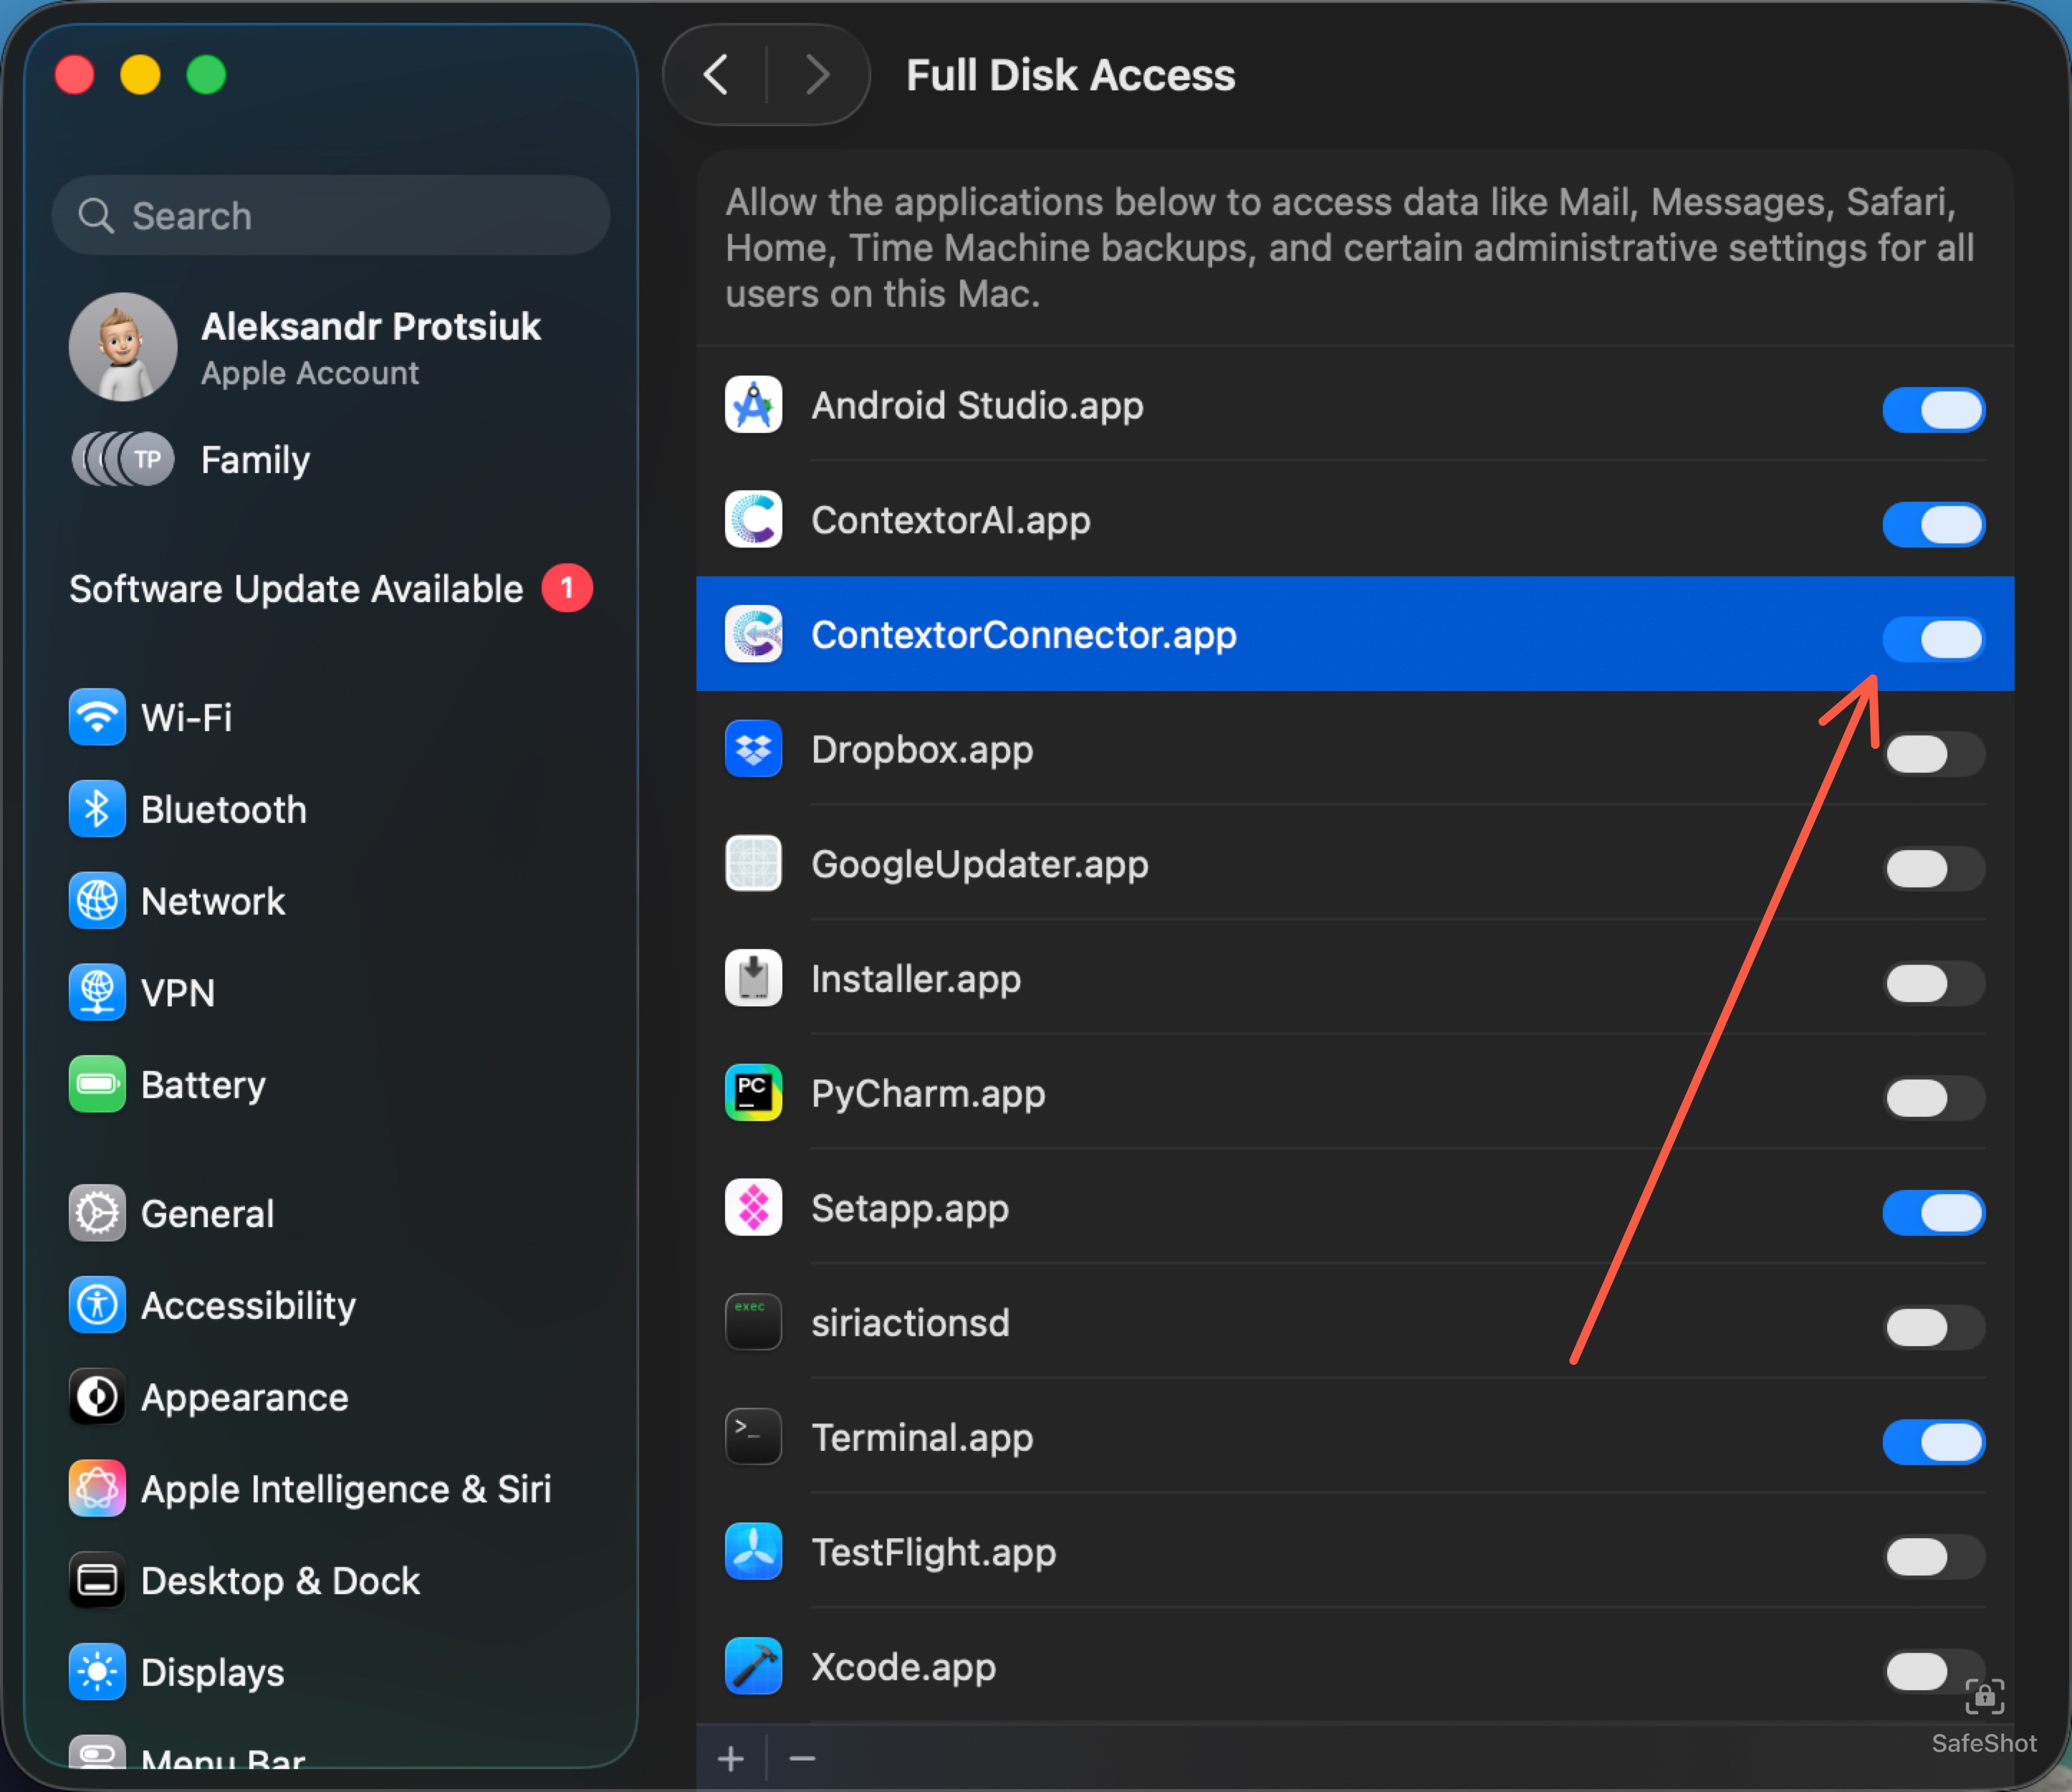Screen dimensions: 2072x1792
Task: Click the Accessibility sidebar icon
Action: click(97, 1306)
